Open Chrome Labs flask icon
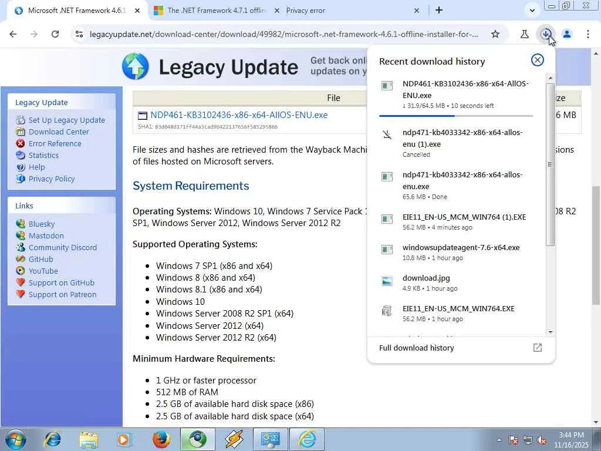 (524, 34)
